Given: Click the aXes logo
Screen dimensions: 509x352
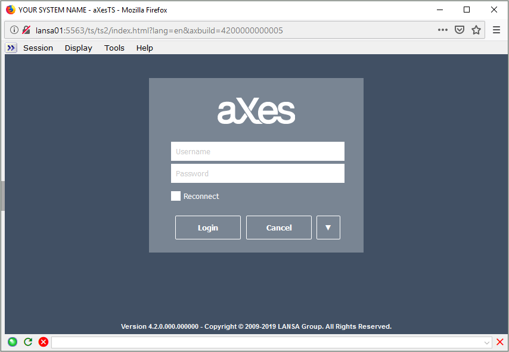Looking at the screenshot, I should click(x=256, y=111).
